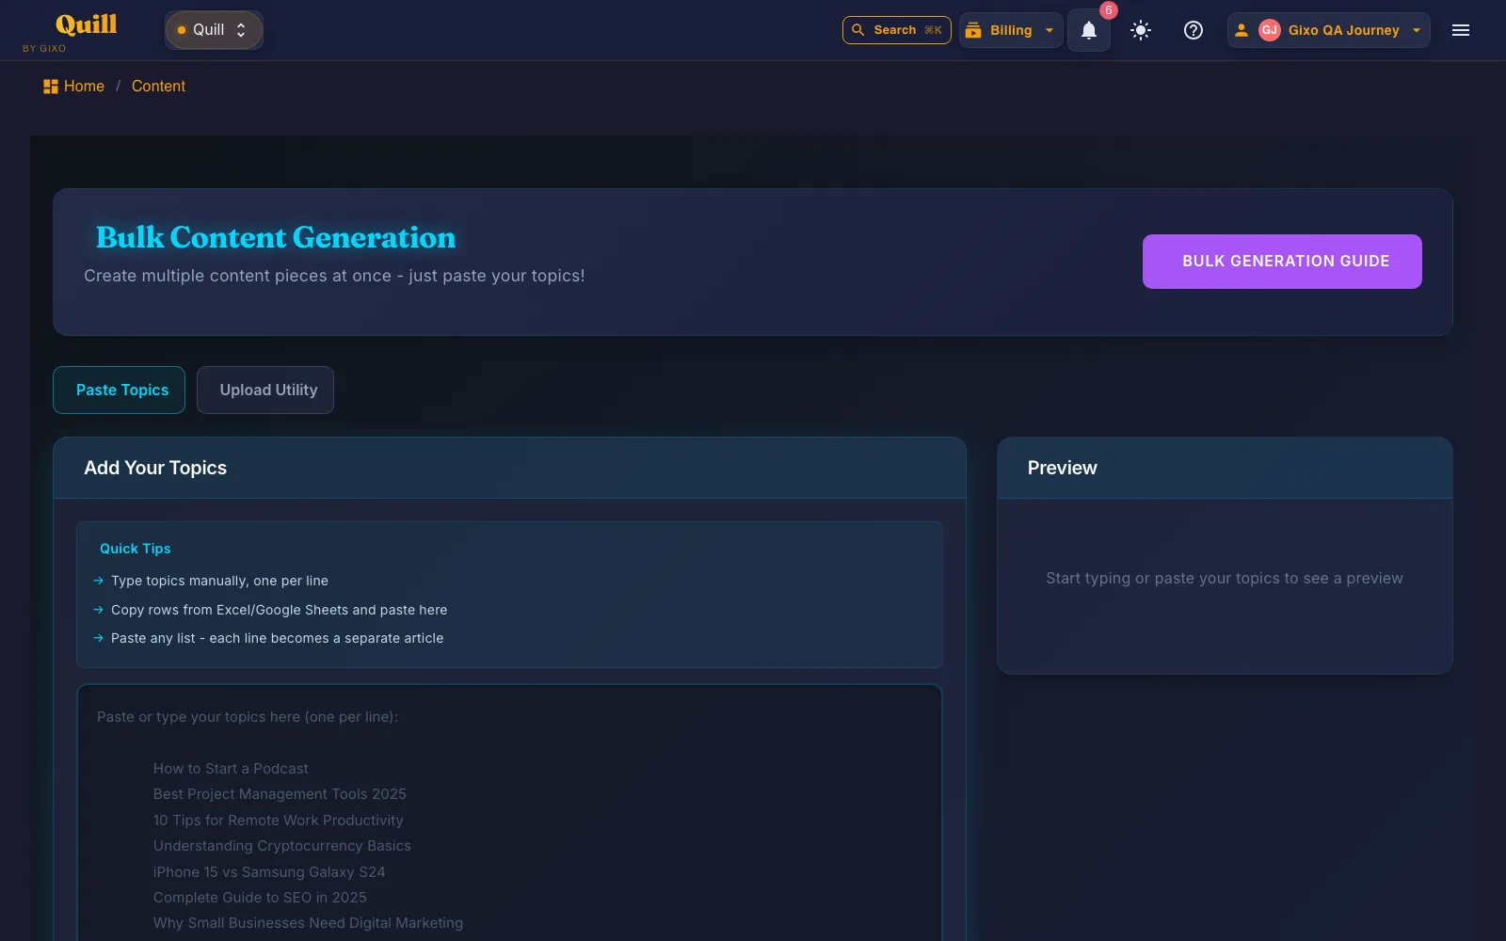Open the Search box
Screen dimensions: 1506x941
tap(896, 30)
